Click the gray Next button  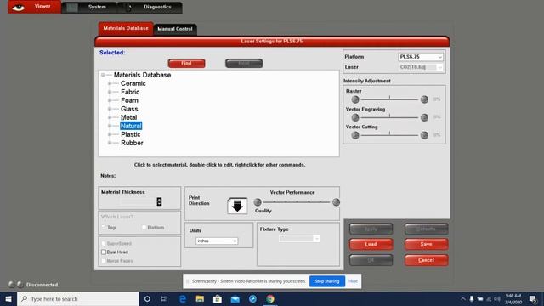click(244, 64)
